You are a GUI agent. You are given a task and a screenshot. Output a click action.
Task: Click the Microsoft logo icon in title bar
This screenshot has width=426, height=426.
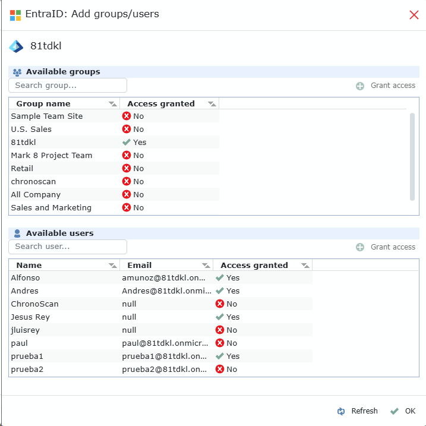pyautogui.click(x=15, y=15)
